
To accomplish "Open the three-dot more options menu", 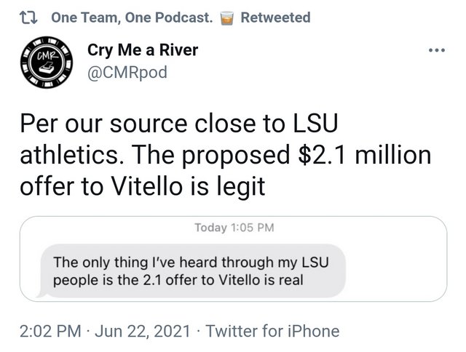I will coord(436,51).
